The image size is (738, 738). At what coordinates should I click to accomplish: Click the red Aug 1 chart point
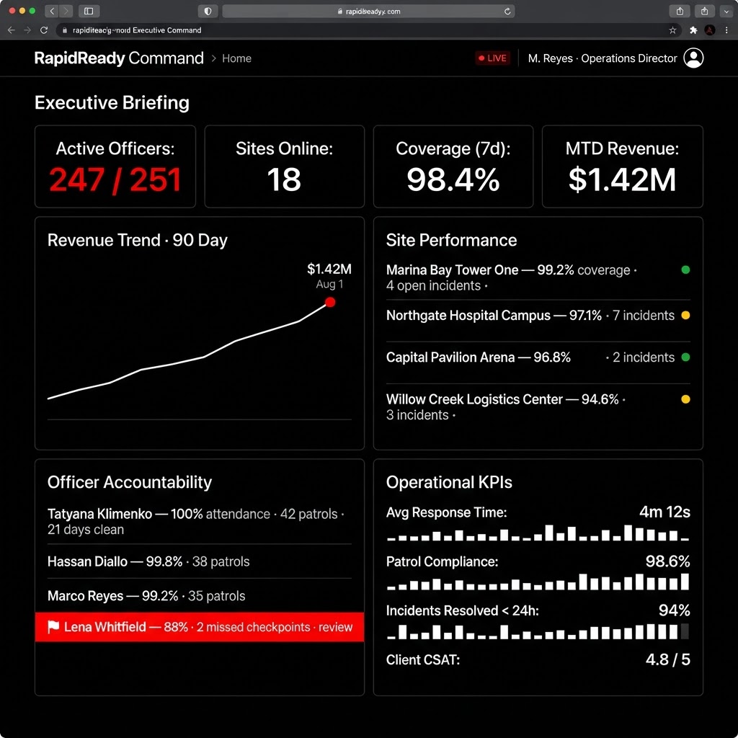tap(330, 302)
